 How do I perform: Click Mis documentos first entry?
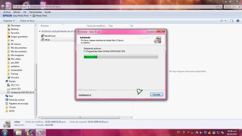17,48
